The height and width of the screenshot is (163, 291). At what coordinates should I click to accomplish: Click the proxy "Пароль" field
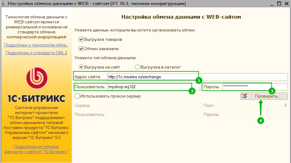[255, 115]
